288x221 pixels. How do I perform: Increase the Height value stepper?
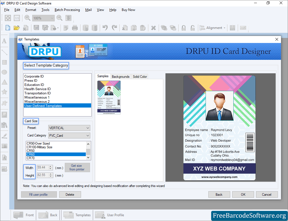click(51, 174)
